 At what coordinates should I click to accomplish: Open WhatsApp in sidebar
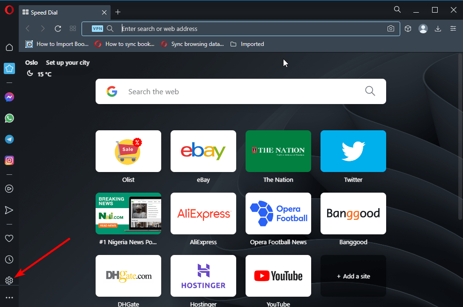[9, 119]
